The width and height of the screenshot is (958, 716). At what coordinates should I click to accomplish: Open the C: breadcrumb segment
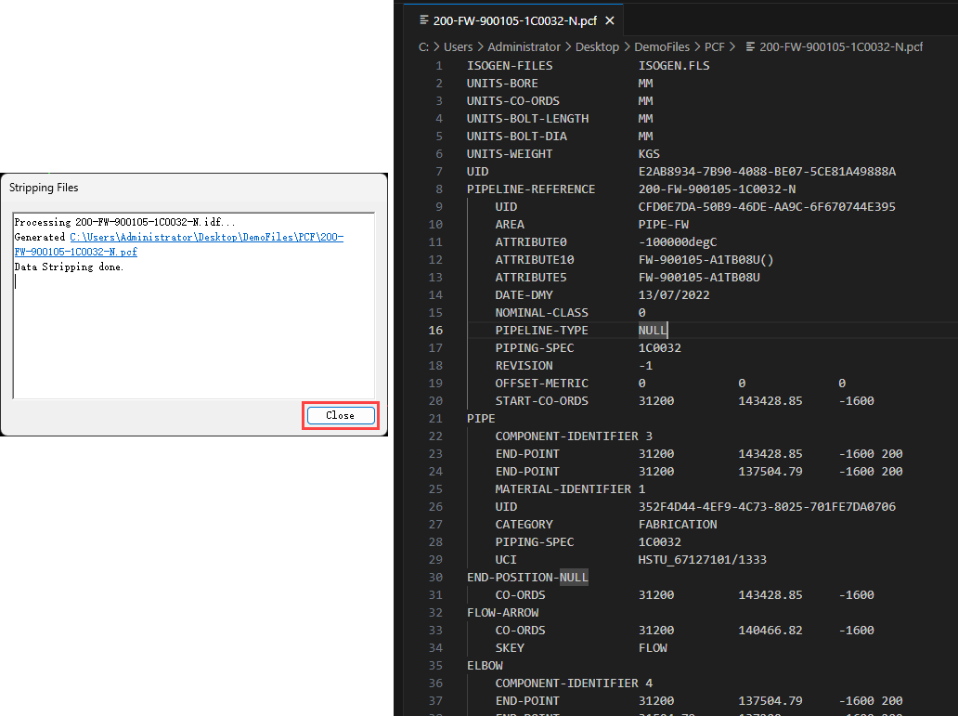point(423,46)
